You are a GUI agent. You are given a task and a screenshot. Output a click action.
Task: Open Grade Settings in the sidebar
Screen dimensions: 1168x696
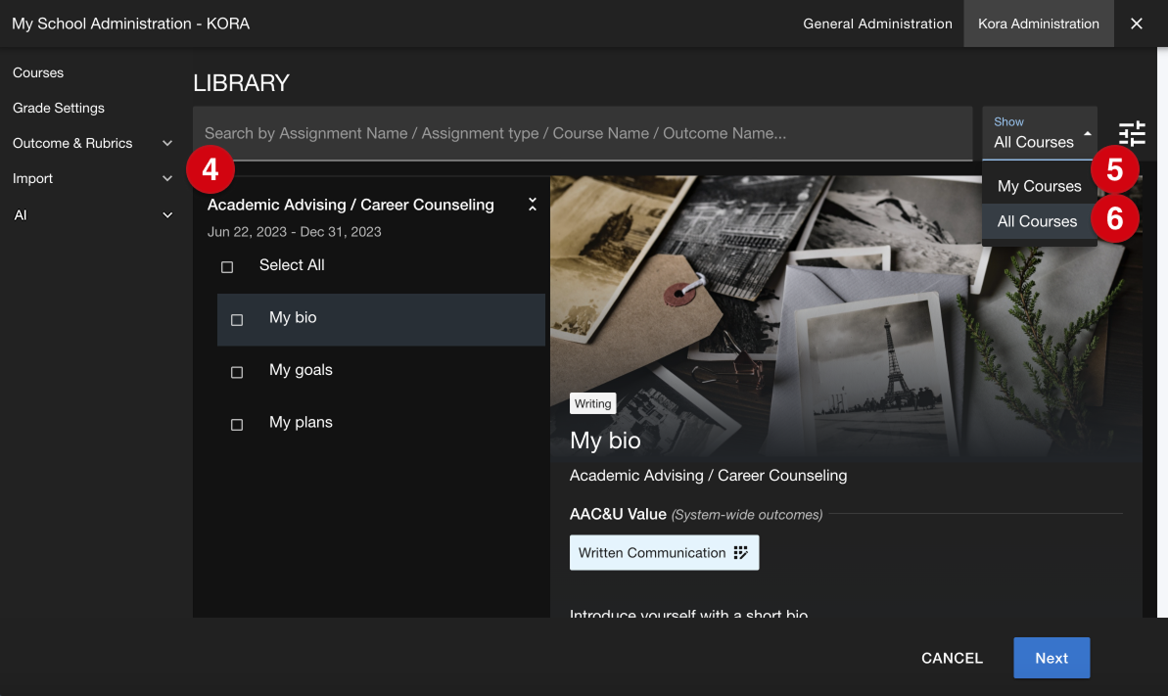coord(58,108)
